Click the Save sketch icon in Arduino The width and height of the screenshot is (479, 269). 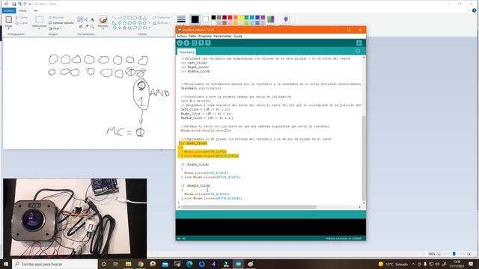[208, 43]
